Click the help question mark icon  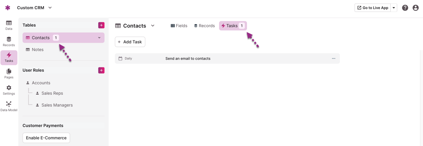click(x=405, y=8)
